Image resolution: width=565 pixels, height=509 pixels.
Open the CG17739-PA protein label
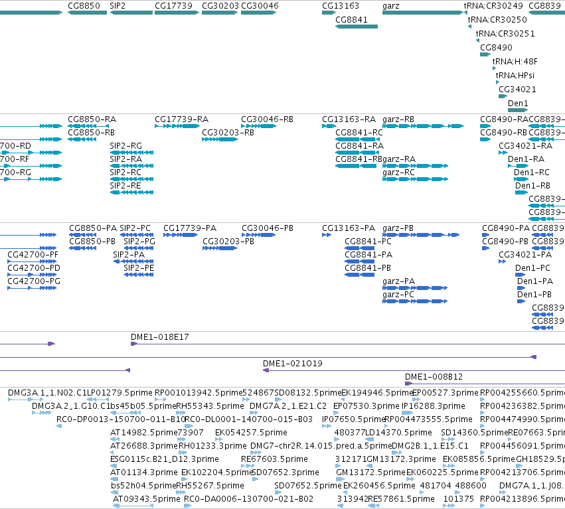click(190, 228)
